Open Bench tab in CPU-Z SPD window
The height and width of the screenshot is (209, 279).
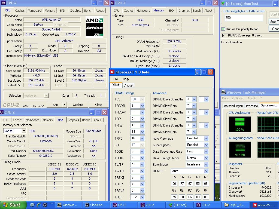point(86,120)
